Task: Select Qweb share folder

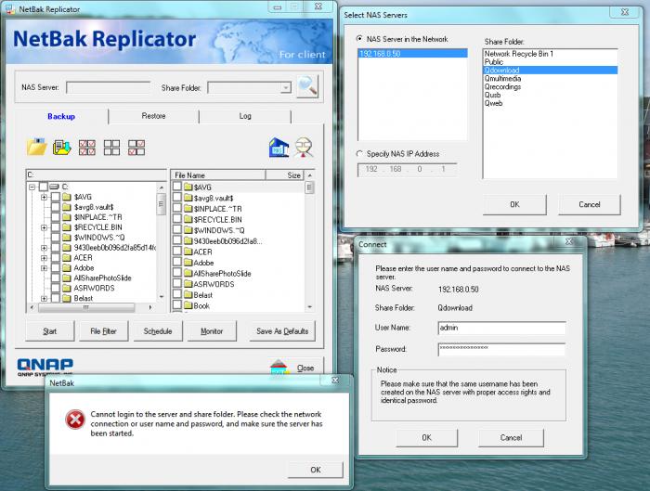Action: pos(550,103)
